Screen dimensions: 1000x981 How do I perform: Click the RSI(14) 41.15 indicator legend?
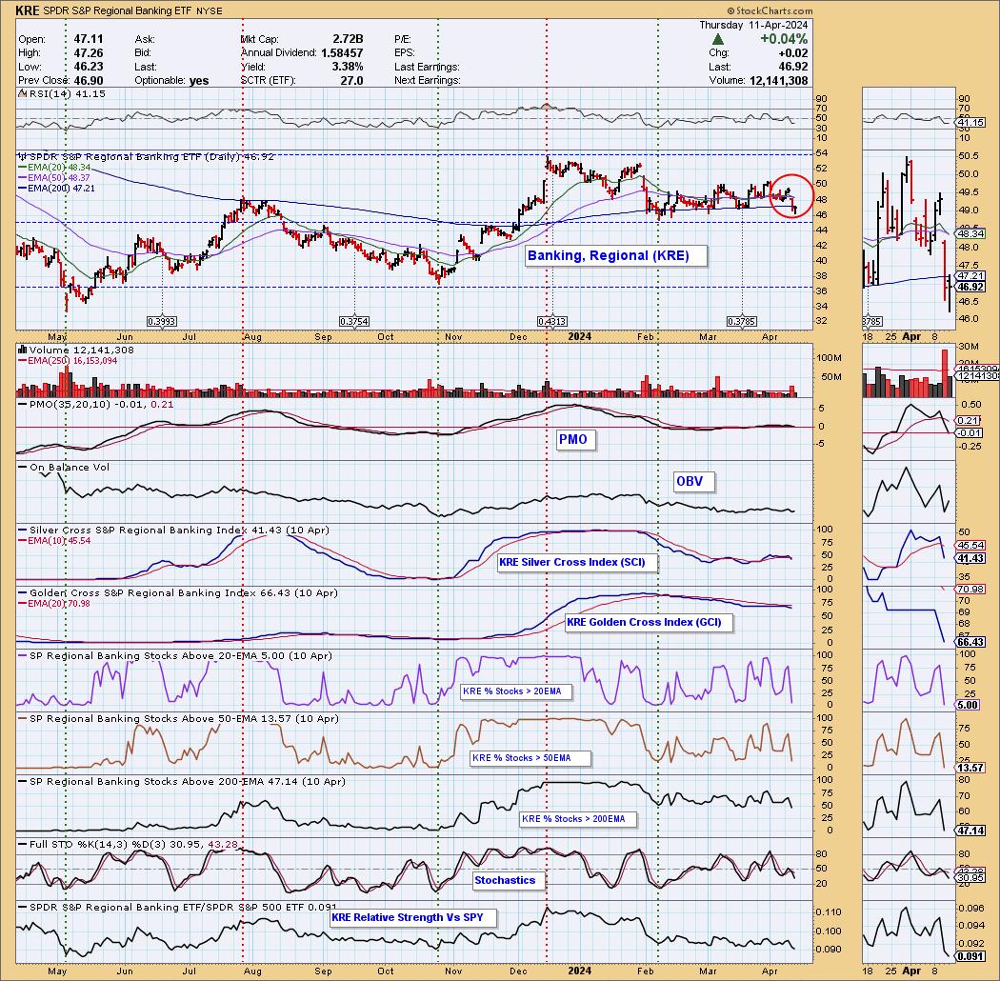pyautogui.click(x=63, y=93)
